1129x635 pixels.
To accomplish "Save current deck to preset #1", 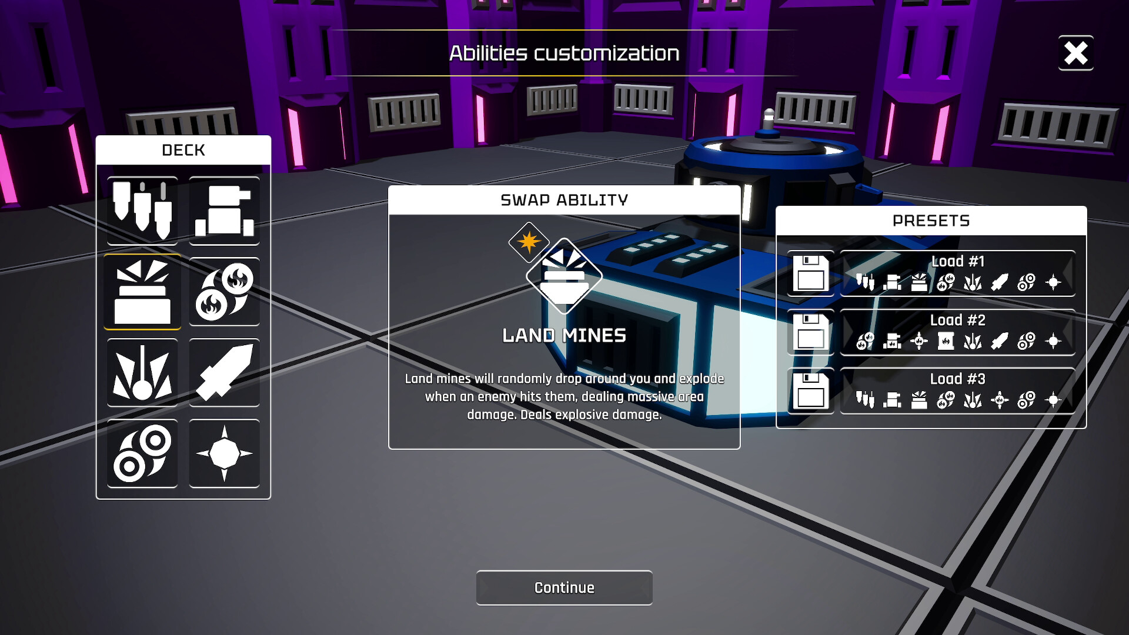I will (x=810, y=273).
